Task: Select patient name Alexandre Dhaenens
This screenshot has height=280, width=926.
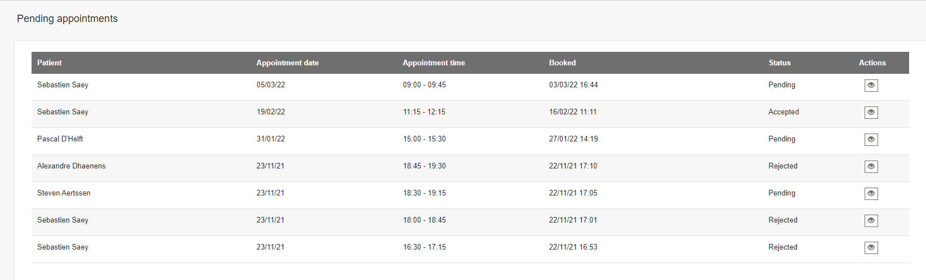Action: [x=72, y=166]
